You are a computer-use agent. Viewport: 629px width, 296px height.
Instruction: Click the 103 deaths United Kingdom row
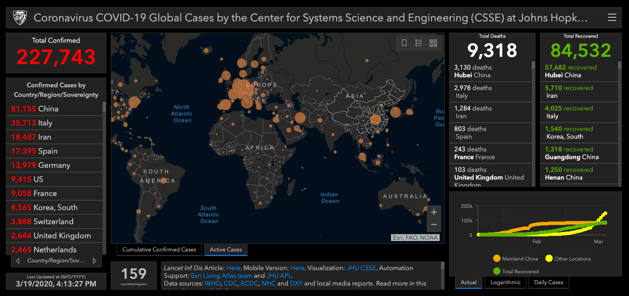[490, 175]
